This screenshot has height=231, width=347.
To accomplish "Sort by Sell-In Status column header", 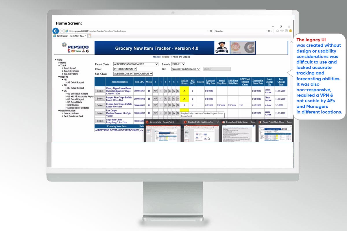I will [x=184, y=82].
